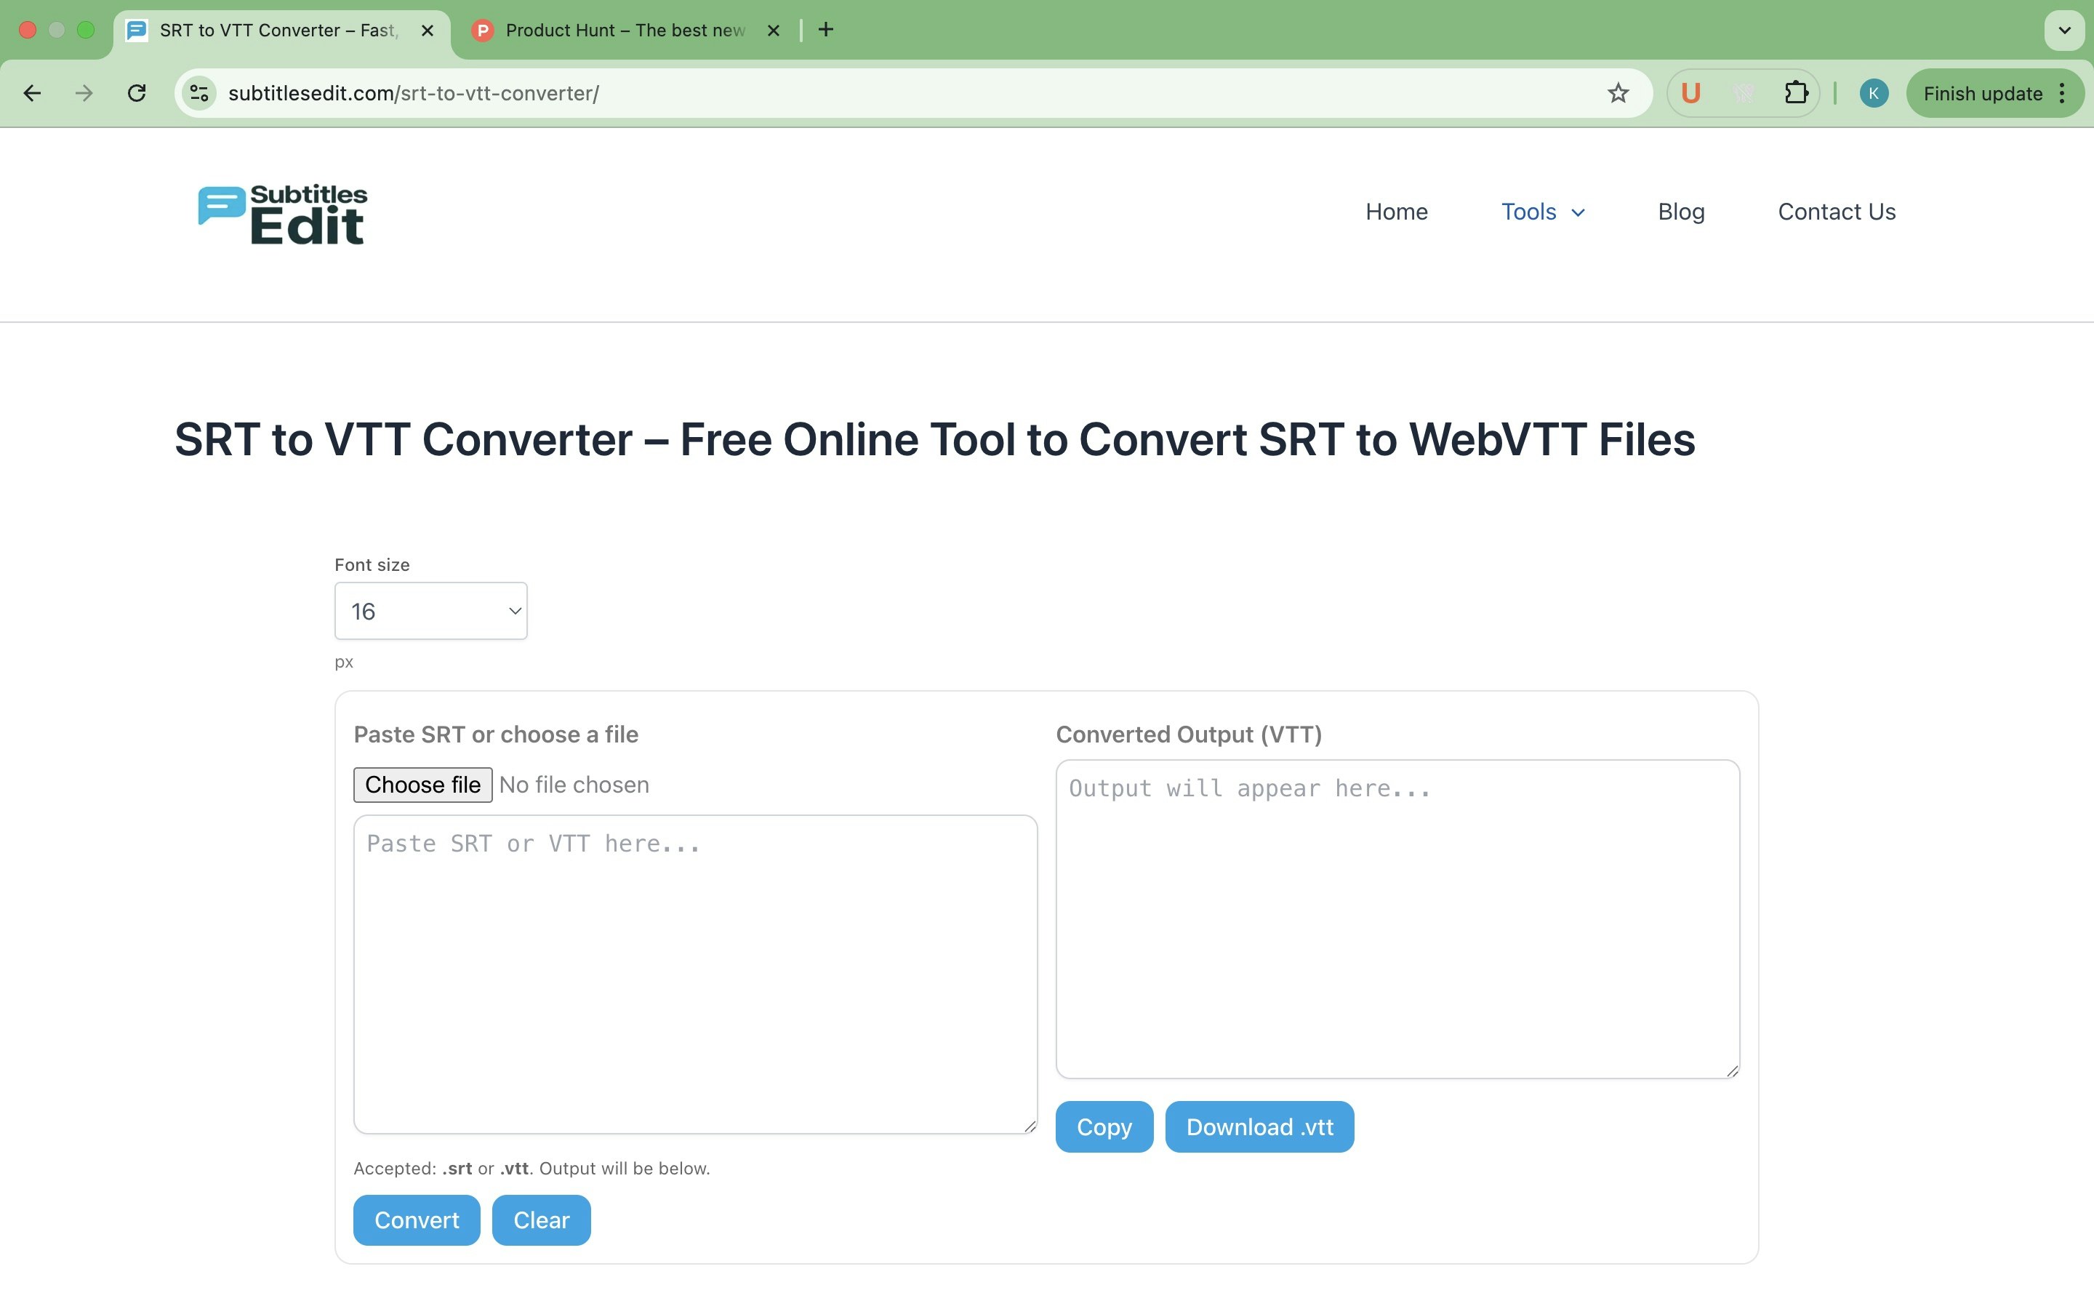Screen dimensions: 2094x1309
Task: Open the tab search dropdown arrow
Action: click(2065, 31)
